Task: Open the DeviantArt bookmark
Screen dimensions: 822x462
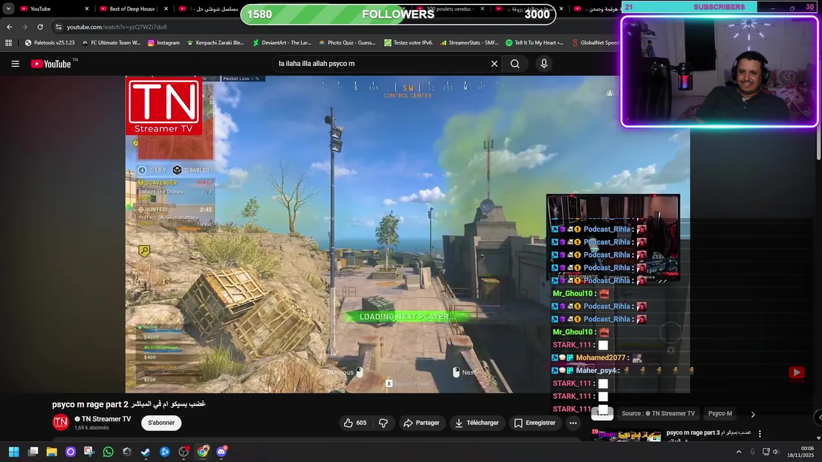Action: pos(282,43)
